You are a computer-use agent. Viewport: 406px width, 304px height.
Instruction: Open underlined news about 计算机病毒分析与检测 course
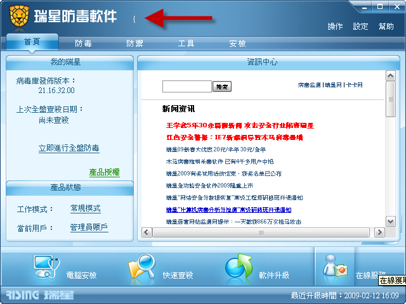228,210
